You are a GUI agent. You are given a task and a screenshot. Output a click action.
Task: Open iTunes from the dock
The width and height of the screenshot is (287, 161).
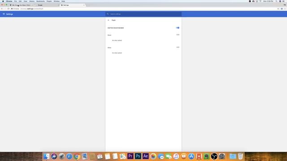click(x=176, y=156)
